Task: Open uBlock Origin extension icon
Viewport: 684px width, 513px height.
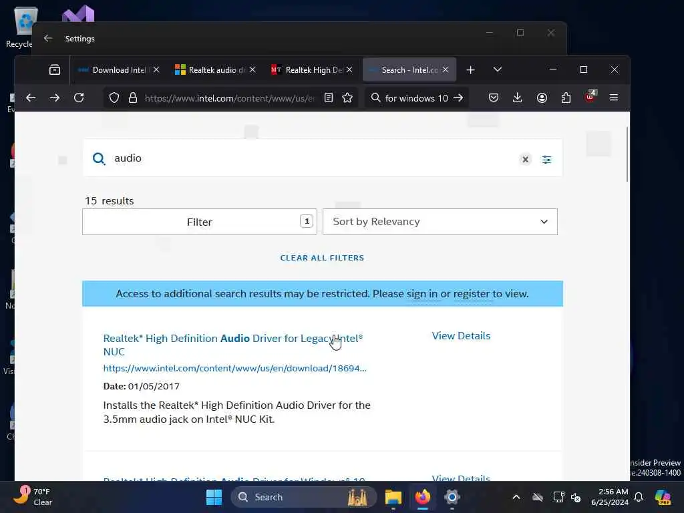Action: click(590, 97)
